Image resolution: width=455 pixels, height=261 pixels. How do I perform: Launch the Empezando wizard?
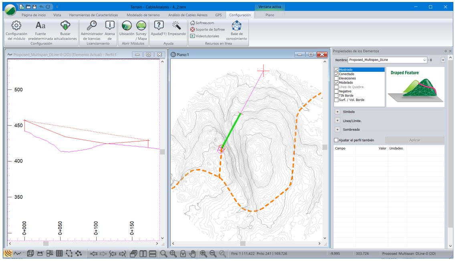tap(177, 26)
